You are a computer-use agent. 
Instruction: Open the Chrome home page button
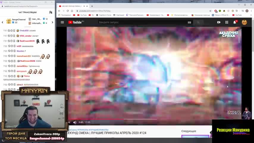(72, 11)
